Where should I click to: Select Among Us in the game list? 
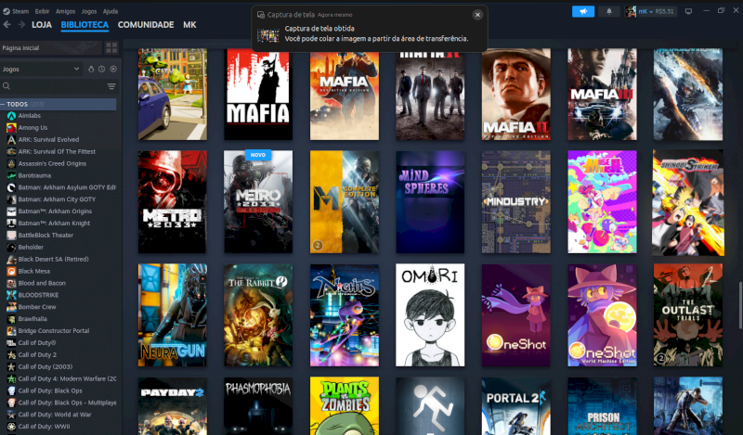pos(33,128)
